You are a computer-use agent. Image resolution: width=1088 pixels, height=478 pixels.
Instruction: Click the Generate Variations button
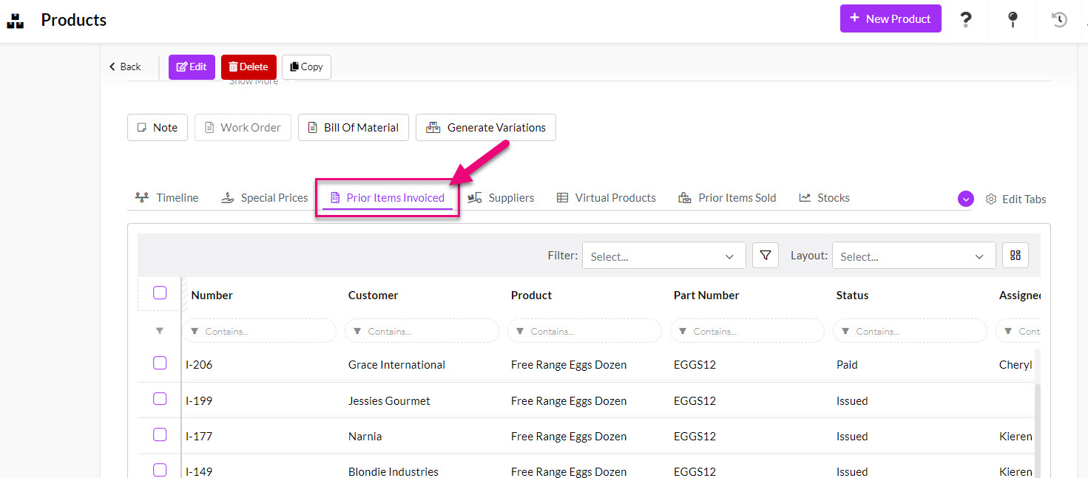coord(486,127)
